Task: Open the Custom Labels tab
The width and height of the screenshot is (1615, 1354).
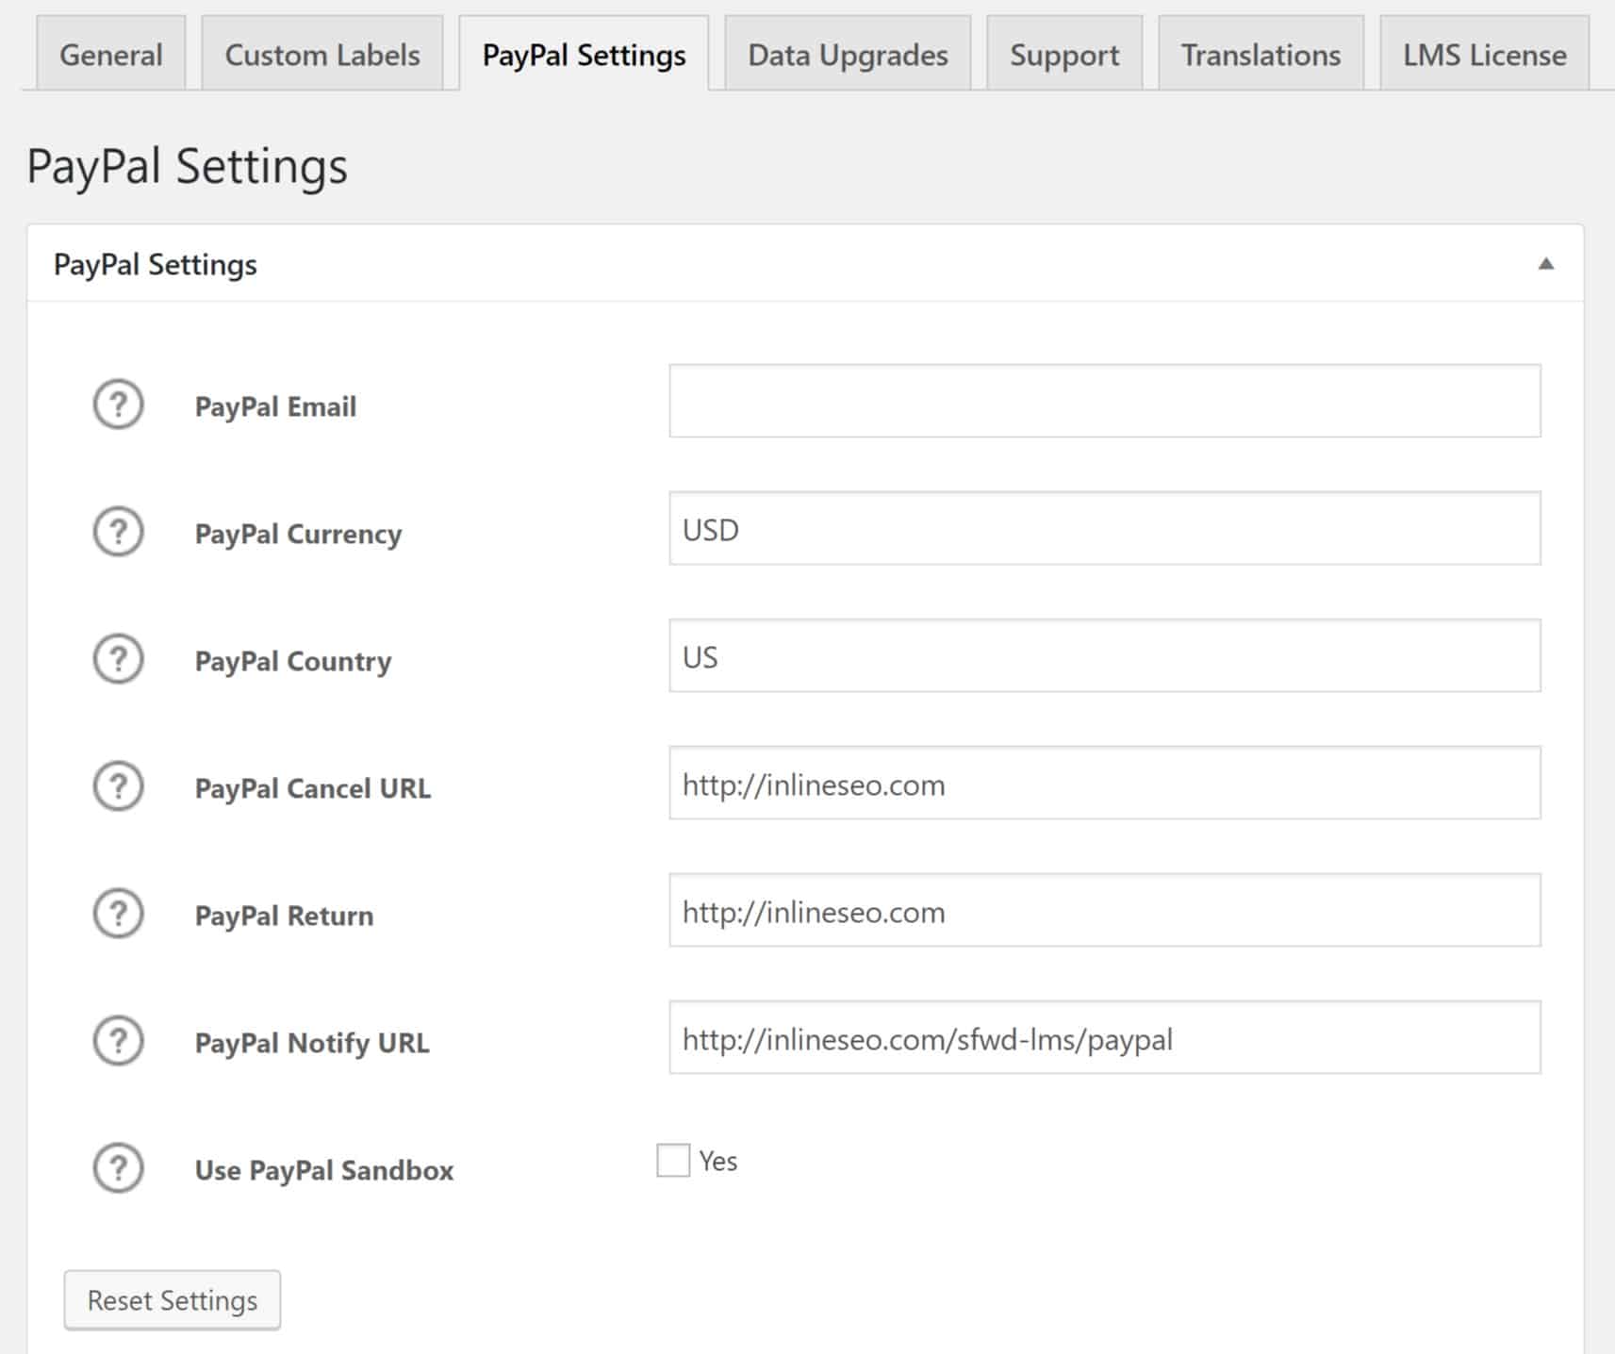Action: (x=322, y=55)
